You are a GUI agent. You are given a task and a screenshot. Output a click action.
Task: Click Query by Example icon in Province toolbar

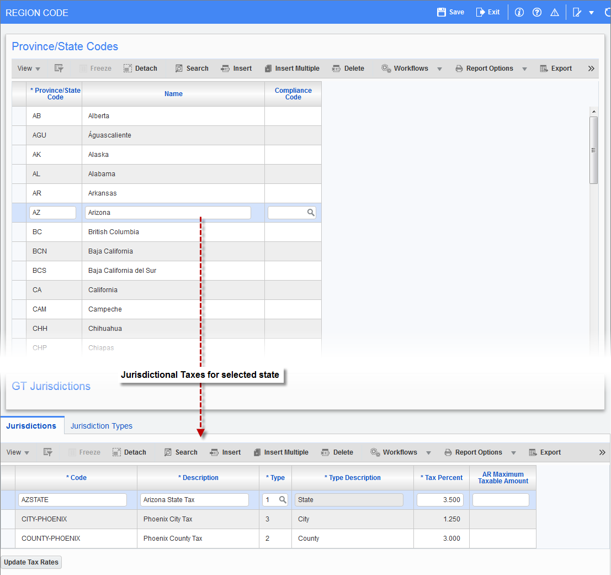coord(59,68)
